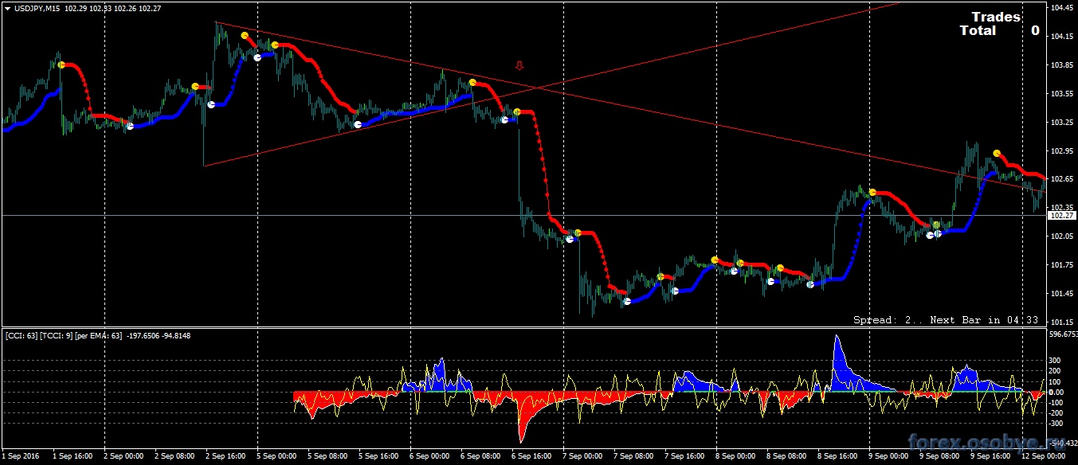This screenshot has height=465, width=1078.
Task: Click the Total label
Action: point(978,30)
